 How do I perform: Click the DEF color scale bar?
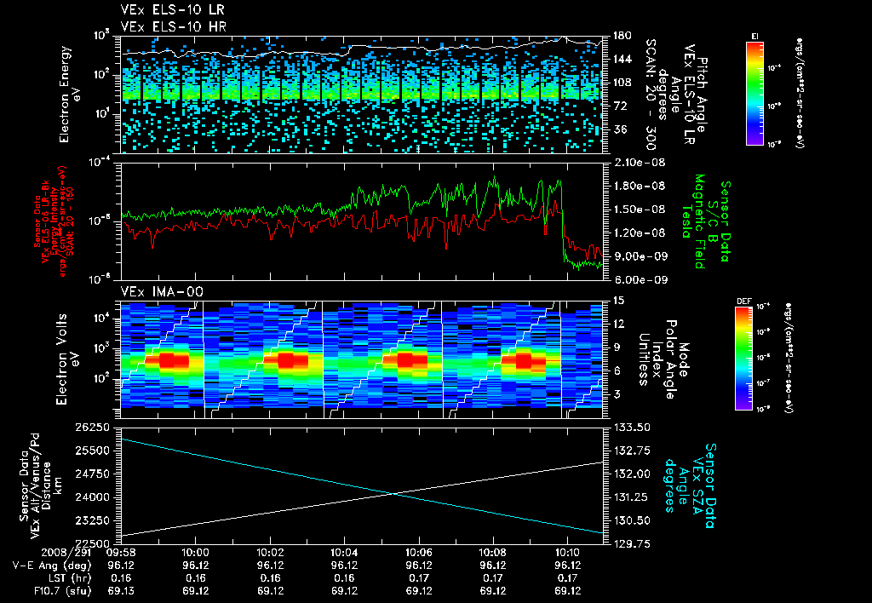pyautogui.click(x=744, y=359)
